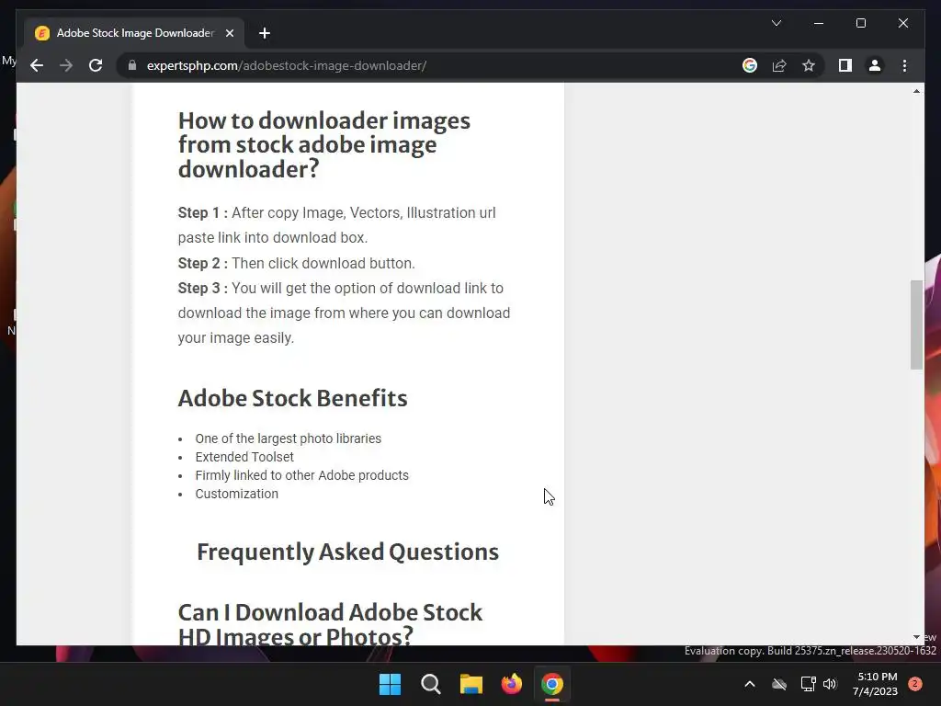Minimize the Chrome window
The width and height of the screenshot is (941, 706).
point(819,23)
